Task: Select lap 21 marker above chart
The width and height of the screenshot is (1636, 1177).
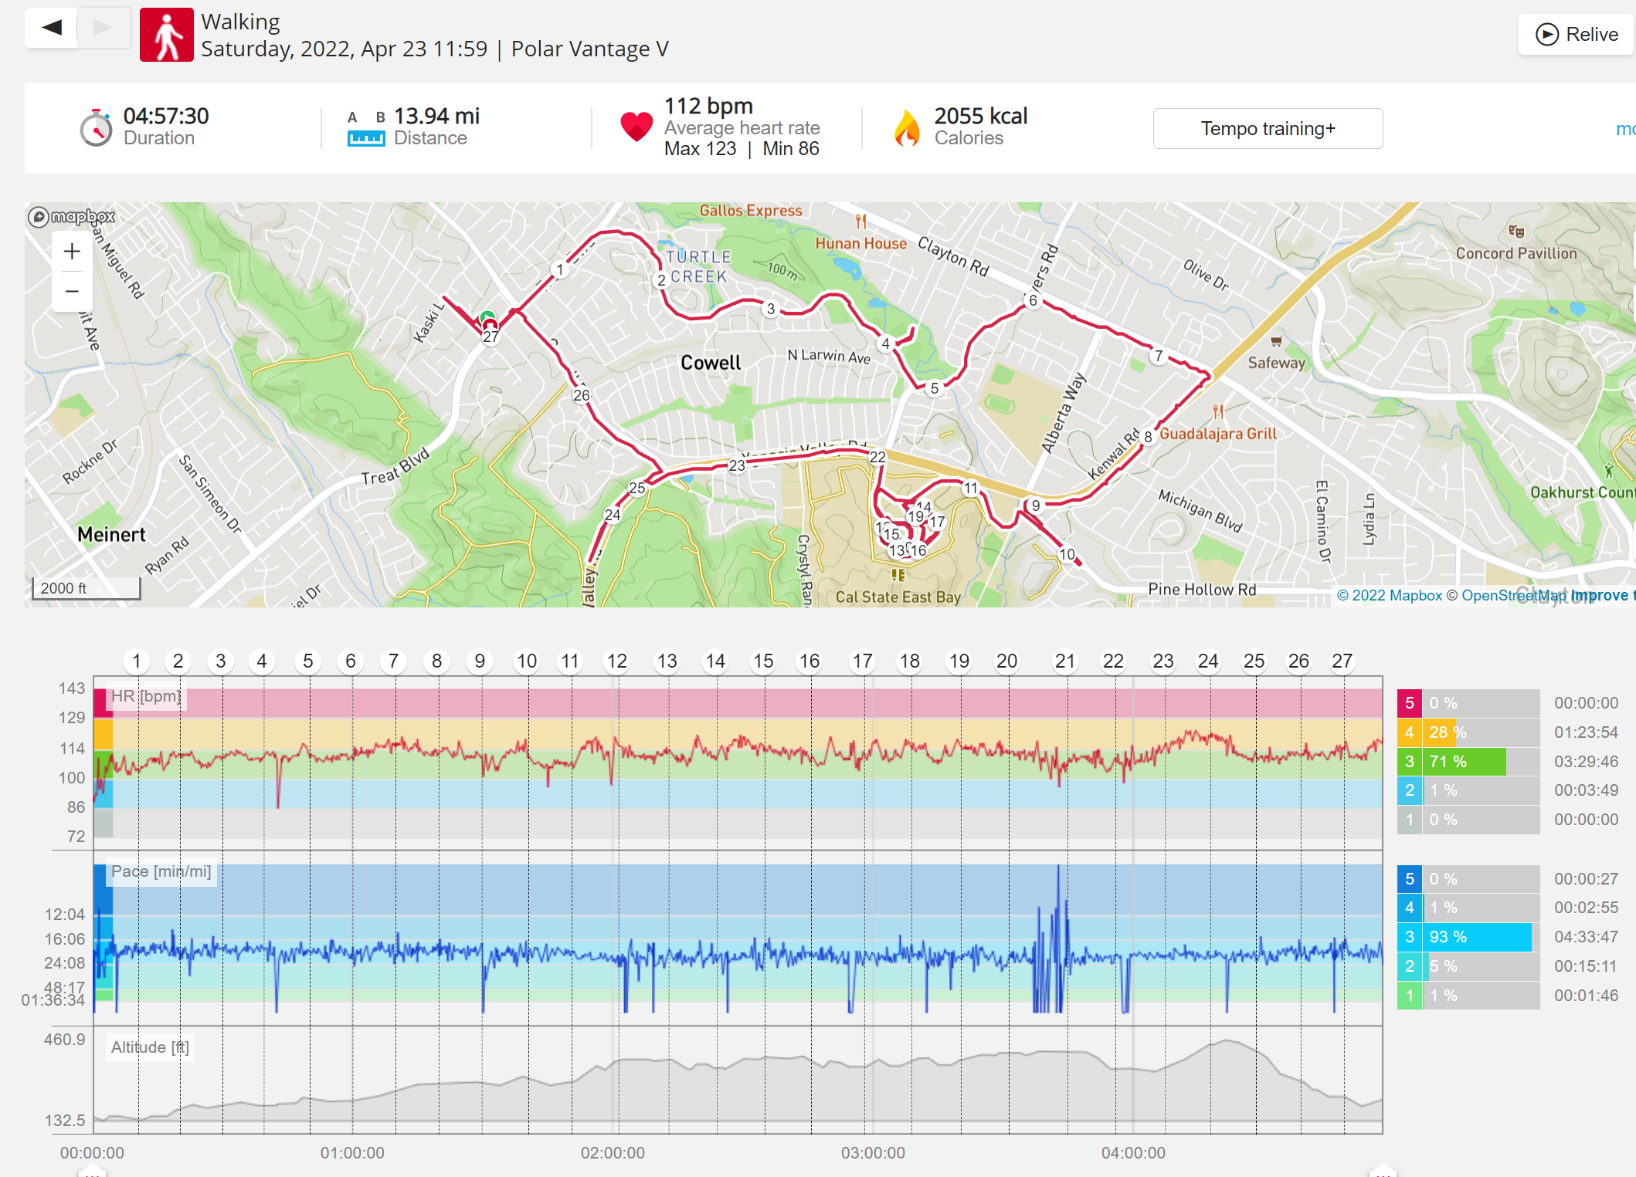Action: tap(1065, 661)
